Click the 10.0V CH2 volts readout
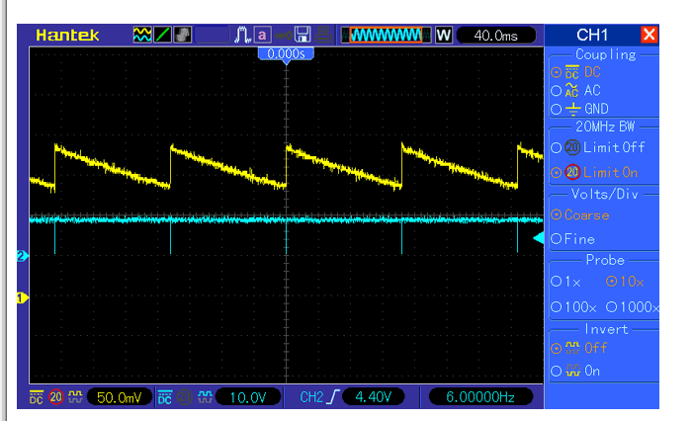The image size is (692, 421). [x=248, y=397]
